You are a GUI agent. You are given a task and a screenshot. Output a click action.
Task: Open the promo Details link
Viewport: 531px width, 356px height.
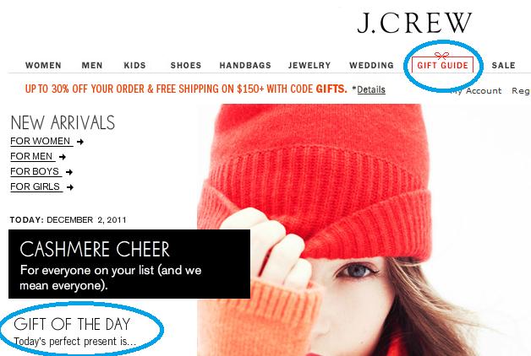point(371,89)
